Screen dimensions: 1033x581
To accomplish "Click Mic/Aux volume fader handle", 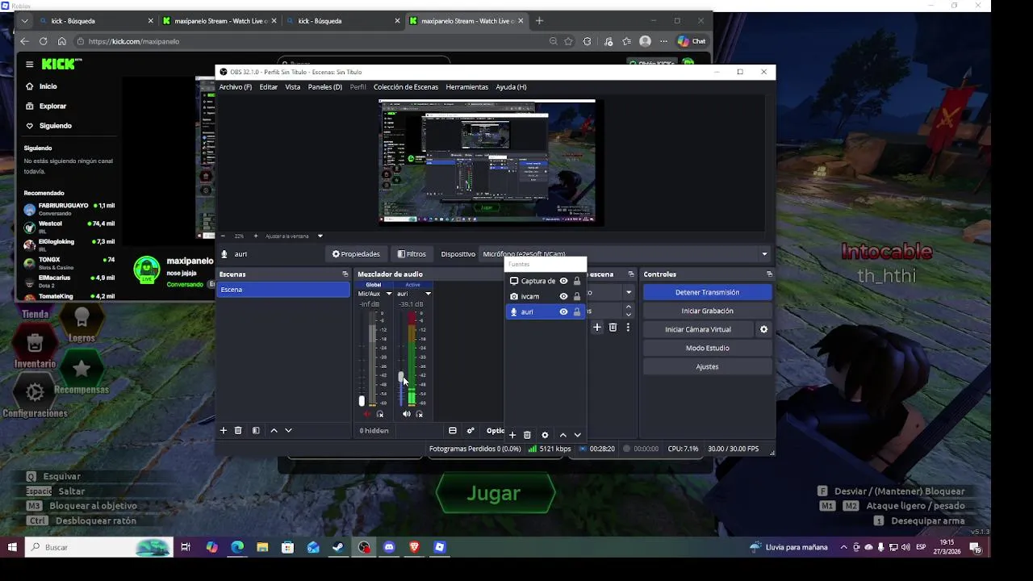I will [x=362, y=401].
